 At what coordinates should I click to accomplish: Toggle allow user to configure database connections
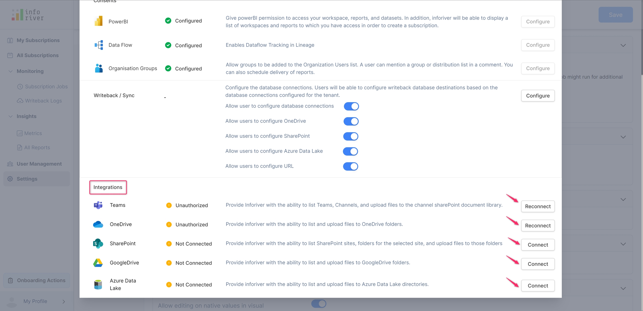[351, 106]
